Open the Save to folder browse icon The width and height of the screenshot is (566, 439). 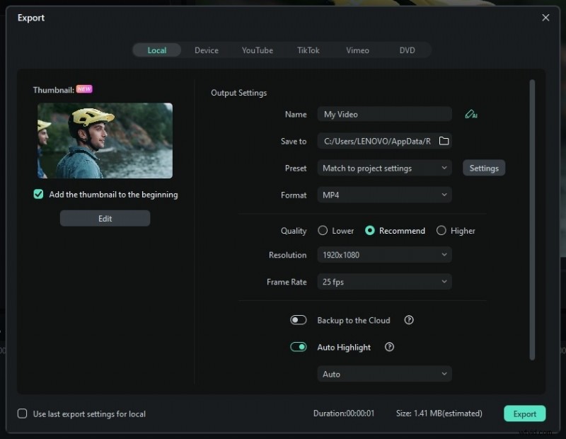(444, 141)
